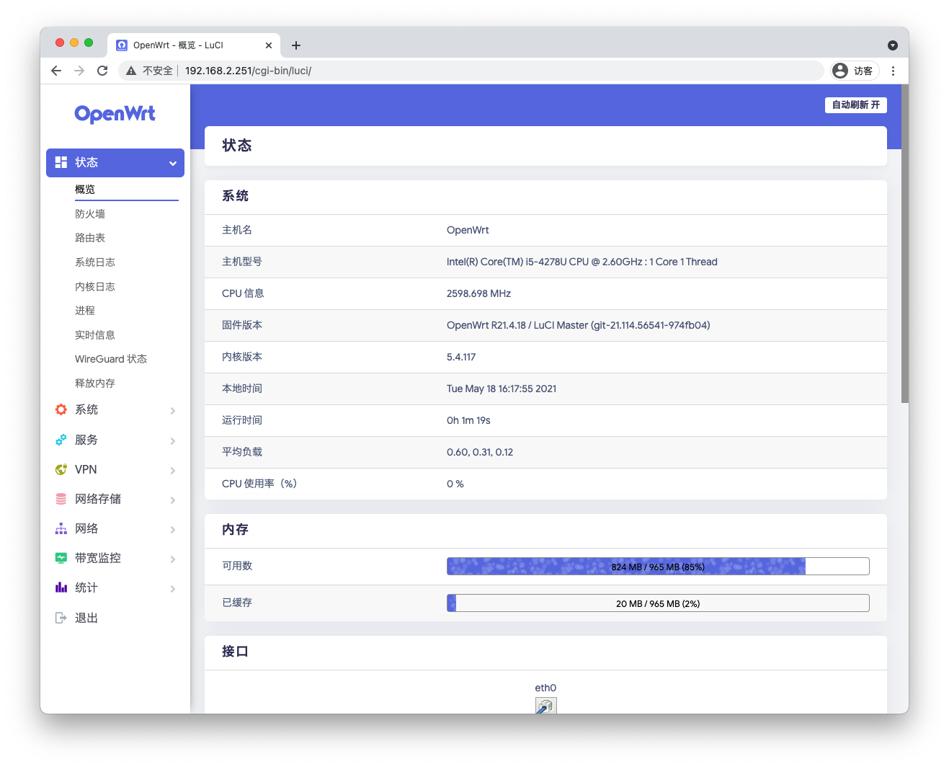This screenshot has height=767, width=949.
Task: Open the WireGuard 状态 submenu item
Action: pyautogui.click(x=111, y=359)
